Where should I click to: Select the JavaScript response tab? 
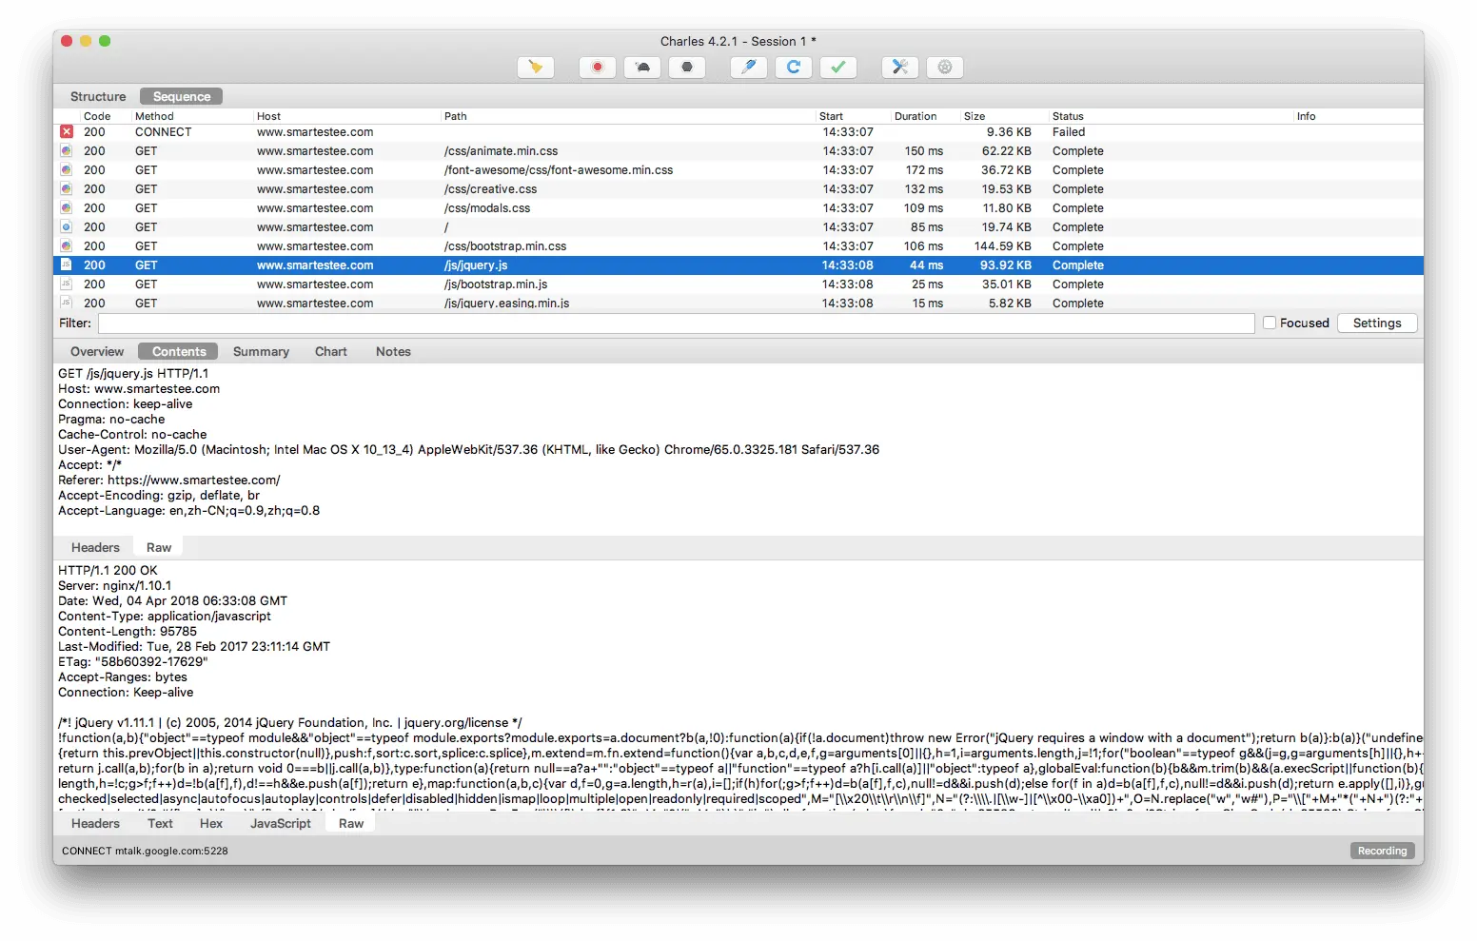[x=281, y=824]
